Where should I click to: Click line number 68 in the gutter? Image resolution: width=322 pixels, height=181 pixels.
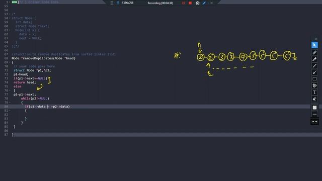click(x=6, y=58)
